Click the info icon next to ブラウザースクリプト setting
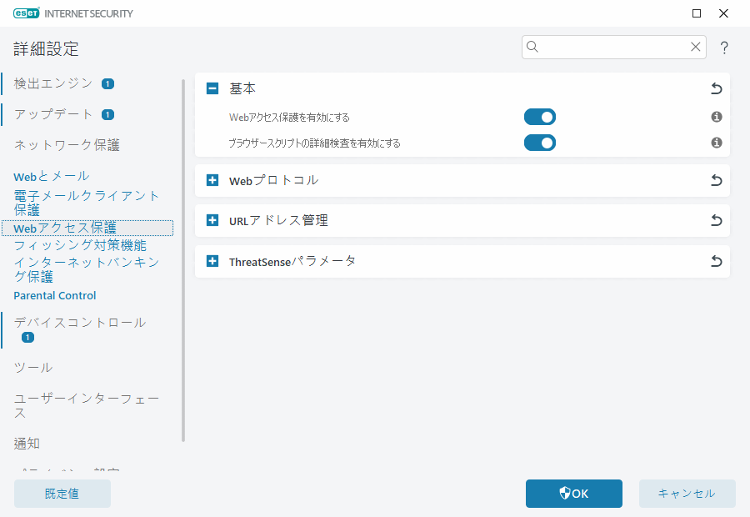Image resolution: width=750 pixels, height=517 pixels. [x=716, y=143]
